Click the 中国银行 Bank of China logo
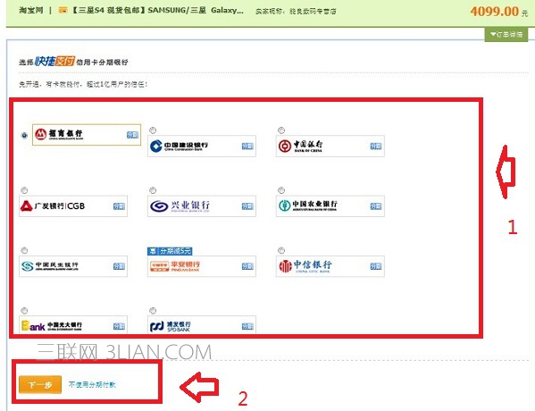The image size is (535, 411). pyautogui.click(x=300, y=146)
